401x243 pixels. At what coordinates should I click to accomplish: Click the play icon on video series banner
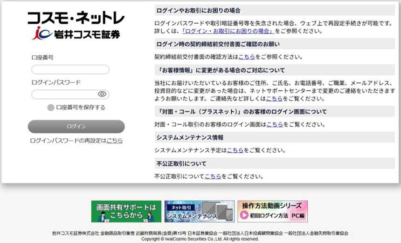tap(243, 216)
